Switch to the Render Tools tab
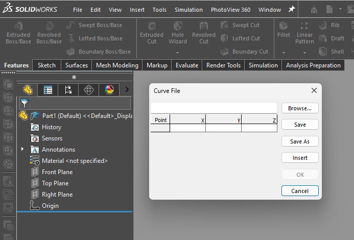 pyautogui.click(x=224, y=65)
